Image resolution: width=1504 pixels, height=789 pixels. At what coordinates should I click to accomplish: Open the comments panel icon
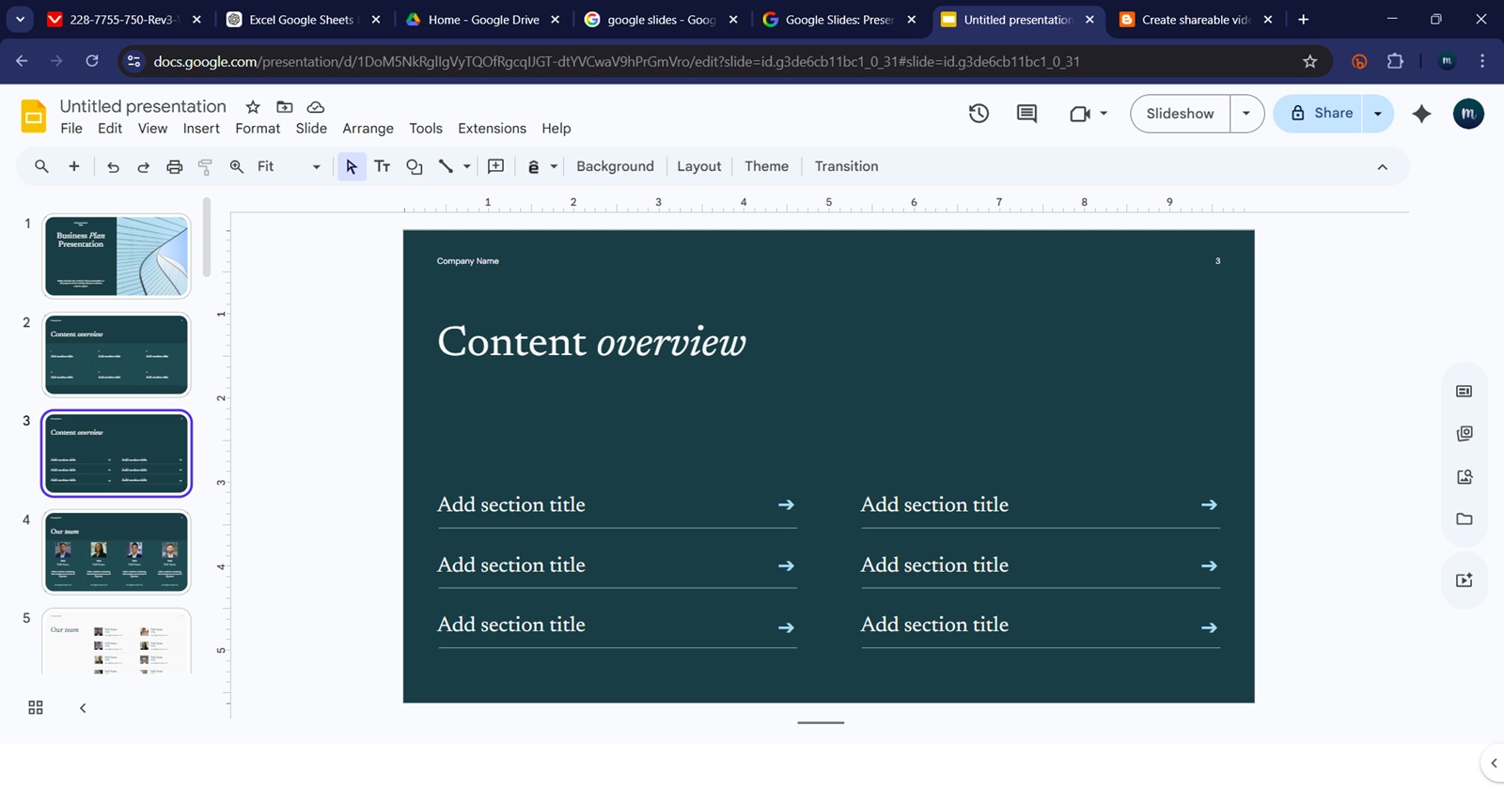click(1026, 114)
